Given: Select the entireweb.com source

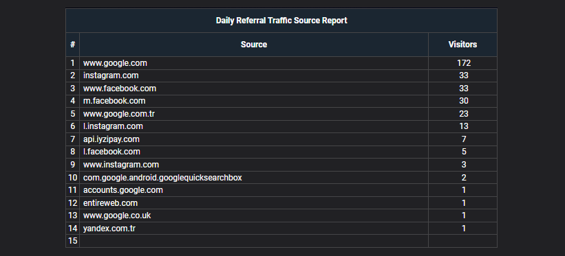Looking at the screenshot, I should (110, 203).
